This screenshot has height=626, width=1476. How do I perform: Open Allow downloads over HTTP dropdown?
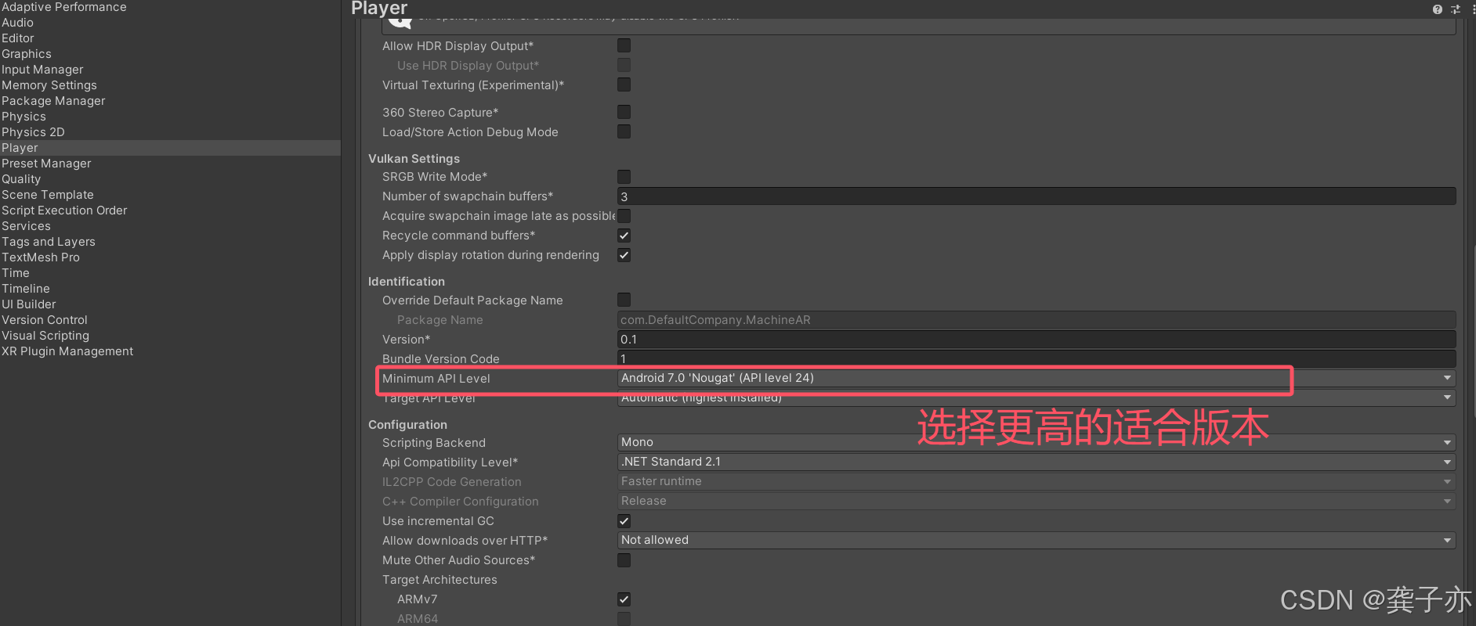click(1036, 540)
